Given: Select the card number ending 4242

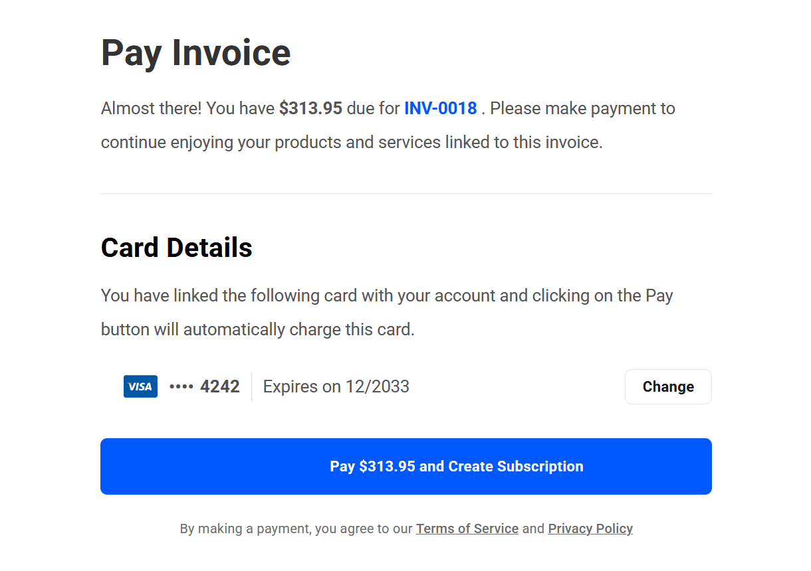Looking at the screenshot, I should tap(219, 386).
